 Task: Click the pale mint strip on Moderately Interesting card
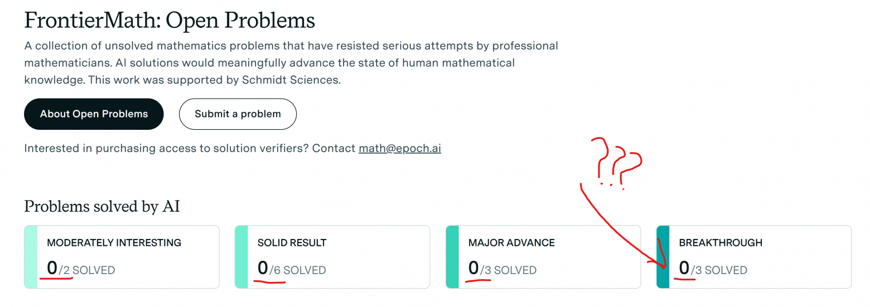31,257
